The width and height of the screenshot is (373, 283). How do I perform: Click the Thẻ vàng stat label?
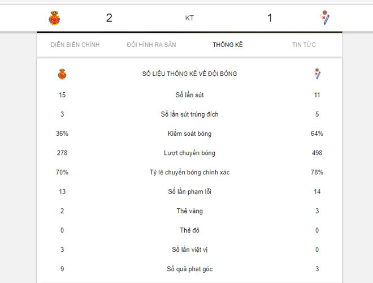(189, 211)
